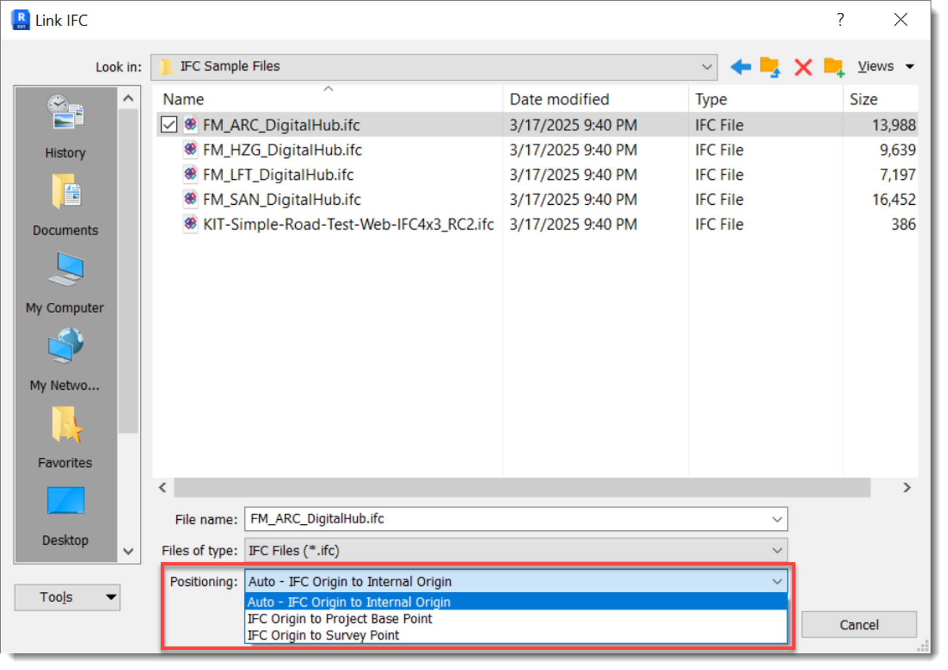The width and height of the screenshot is (948, 670).
Task: Open the Tools dropdown button
Action: (67, 597)
